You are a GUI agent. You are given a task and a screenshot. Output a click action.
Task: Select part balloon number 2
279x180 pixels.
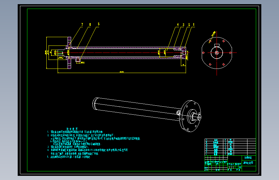click(189, 25)
